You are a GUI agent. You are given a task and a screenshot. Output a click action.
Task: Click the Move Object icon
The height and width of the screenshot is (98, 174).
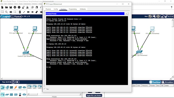(x=158, y=16)
